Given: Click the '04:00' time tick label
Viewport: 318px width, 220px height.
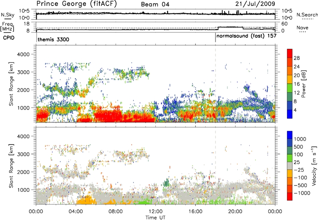Looking at the screenshot, I should (76, 212).
